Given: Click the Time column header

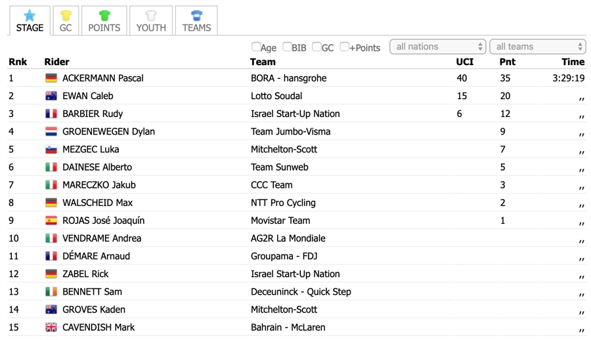Looking at the screenshot, I should 573,62.
